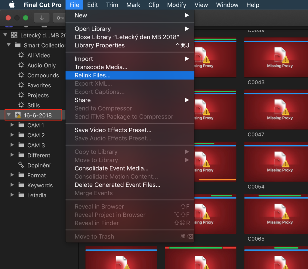Collapse the Smart Collections disclosure triangle
The image size is (308, 269).
click(x=9, y=45)
